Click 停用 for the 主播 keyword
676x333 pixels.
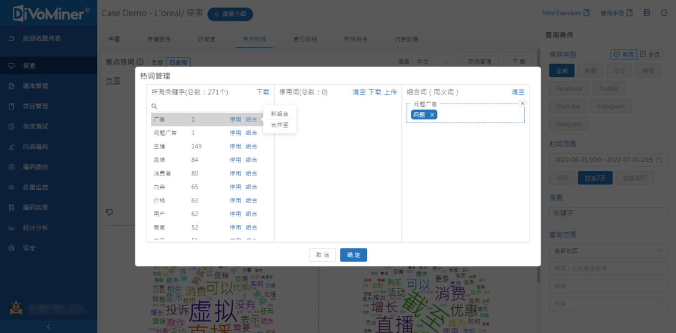coord(235,146)
